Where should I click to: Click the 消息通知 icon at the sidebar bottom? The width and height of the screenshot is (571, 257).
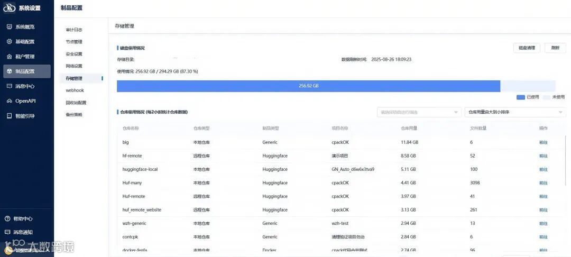click(7, 232)
